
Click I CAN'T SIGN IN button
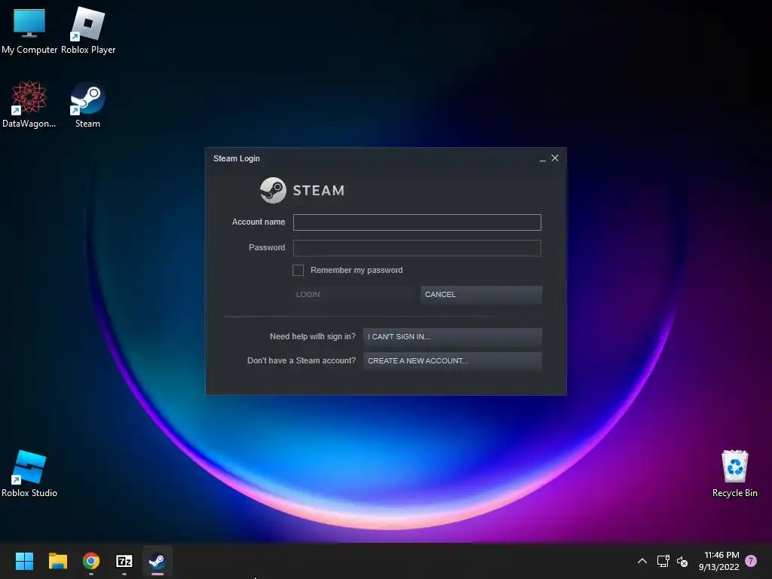click(x=452, y=337)
